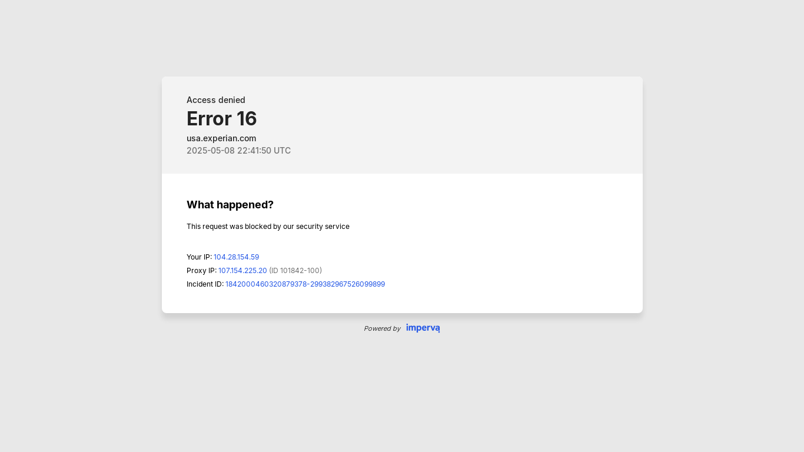Click the 'Your IP:' label
This screenshot has height=452, width=804.
199,257
